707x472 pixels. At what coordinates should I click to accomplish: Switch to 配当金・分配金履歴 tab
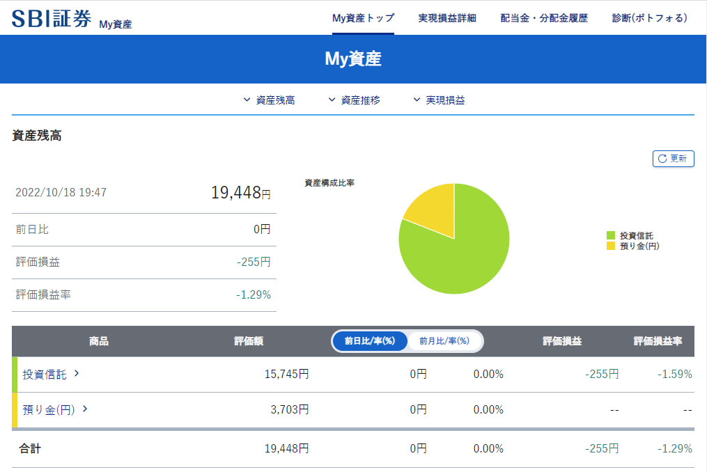point(544,18)
